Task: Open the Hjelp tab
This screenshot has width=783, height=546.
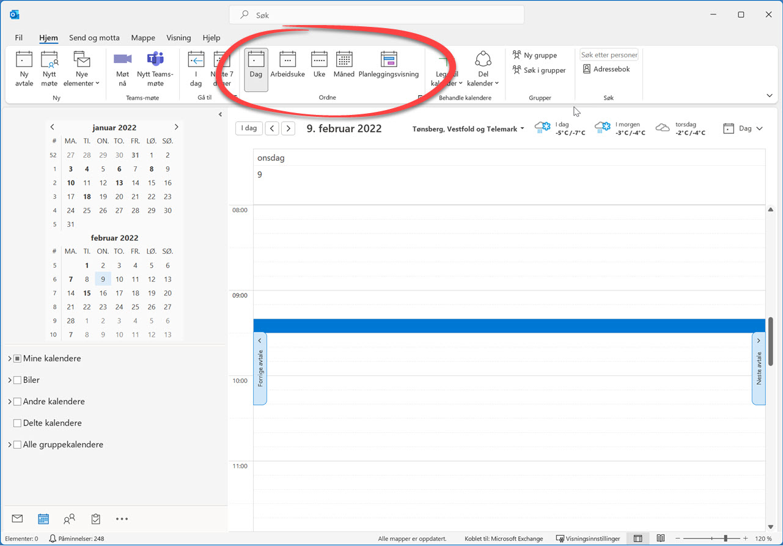Action: click(211, 37)
